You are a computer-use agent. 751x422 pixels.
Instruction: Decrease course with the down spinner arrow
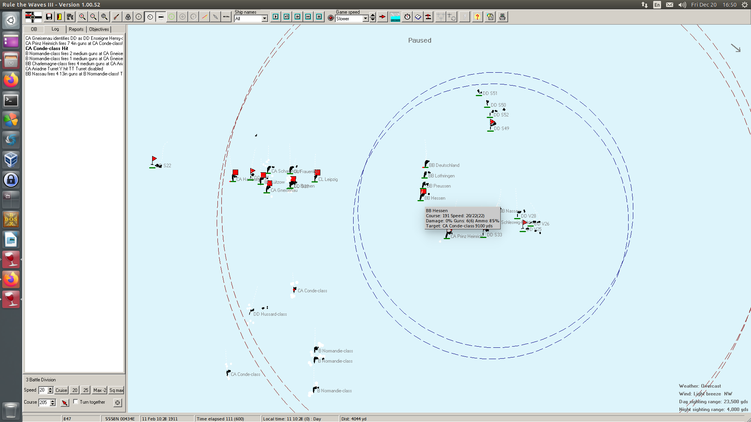53,404
